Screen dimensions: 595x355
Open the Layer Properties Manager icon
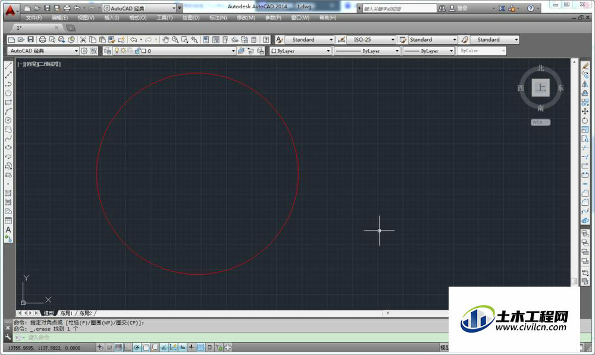coord(107,51)
